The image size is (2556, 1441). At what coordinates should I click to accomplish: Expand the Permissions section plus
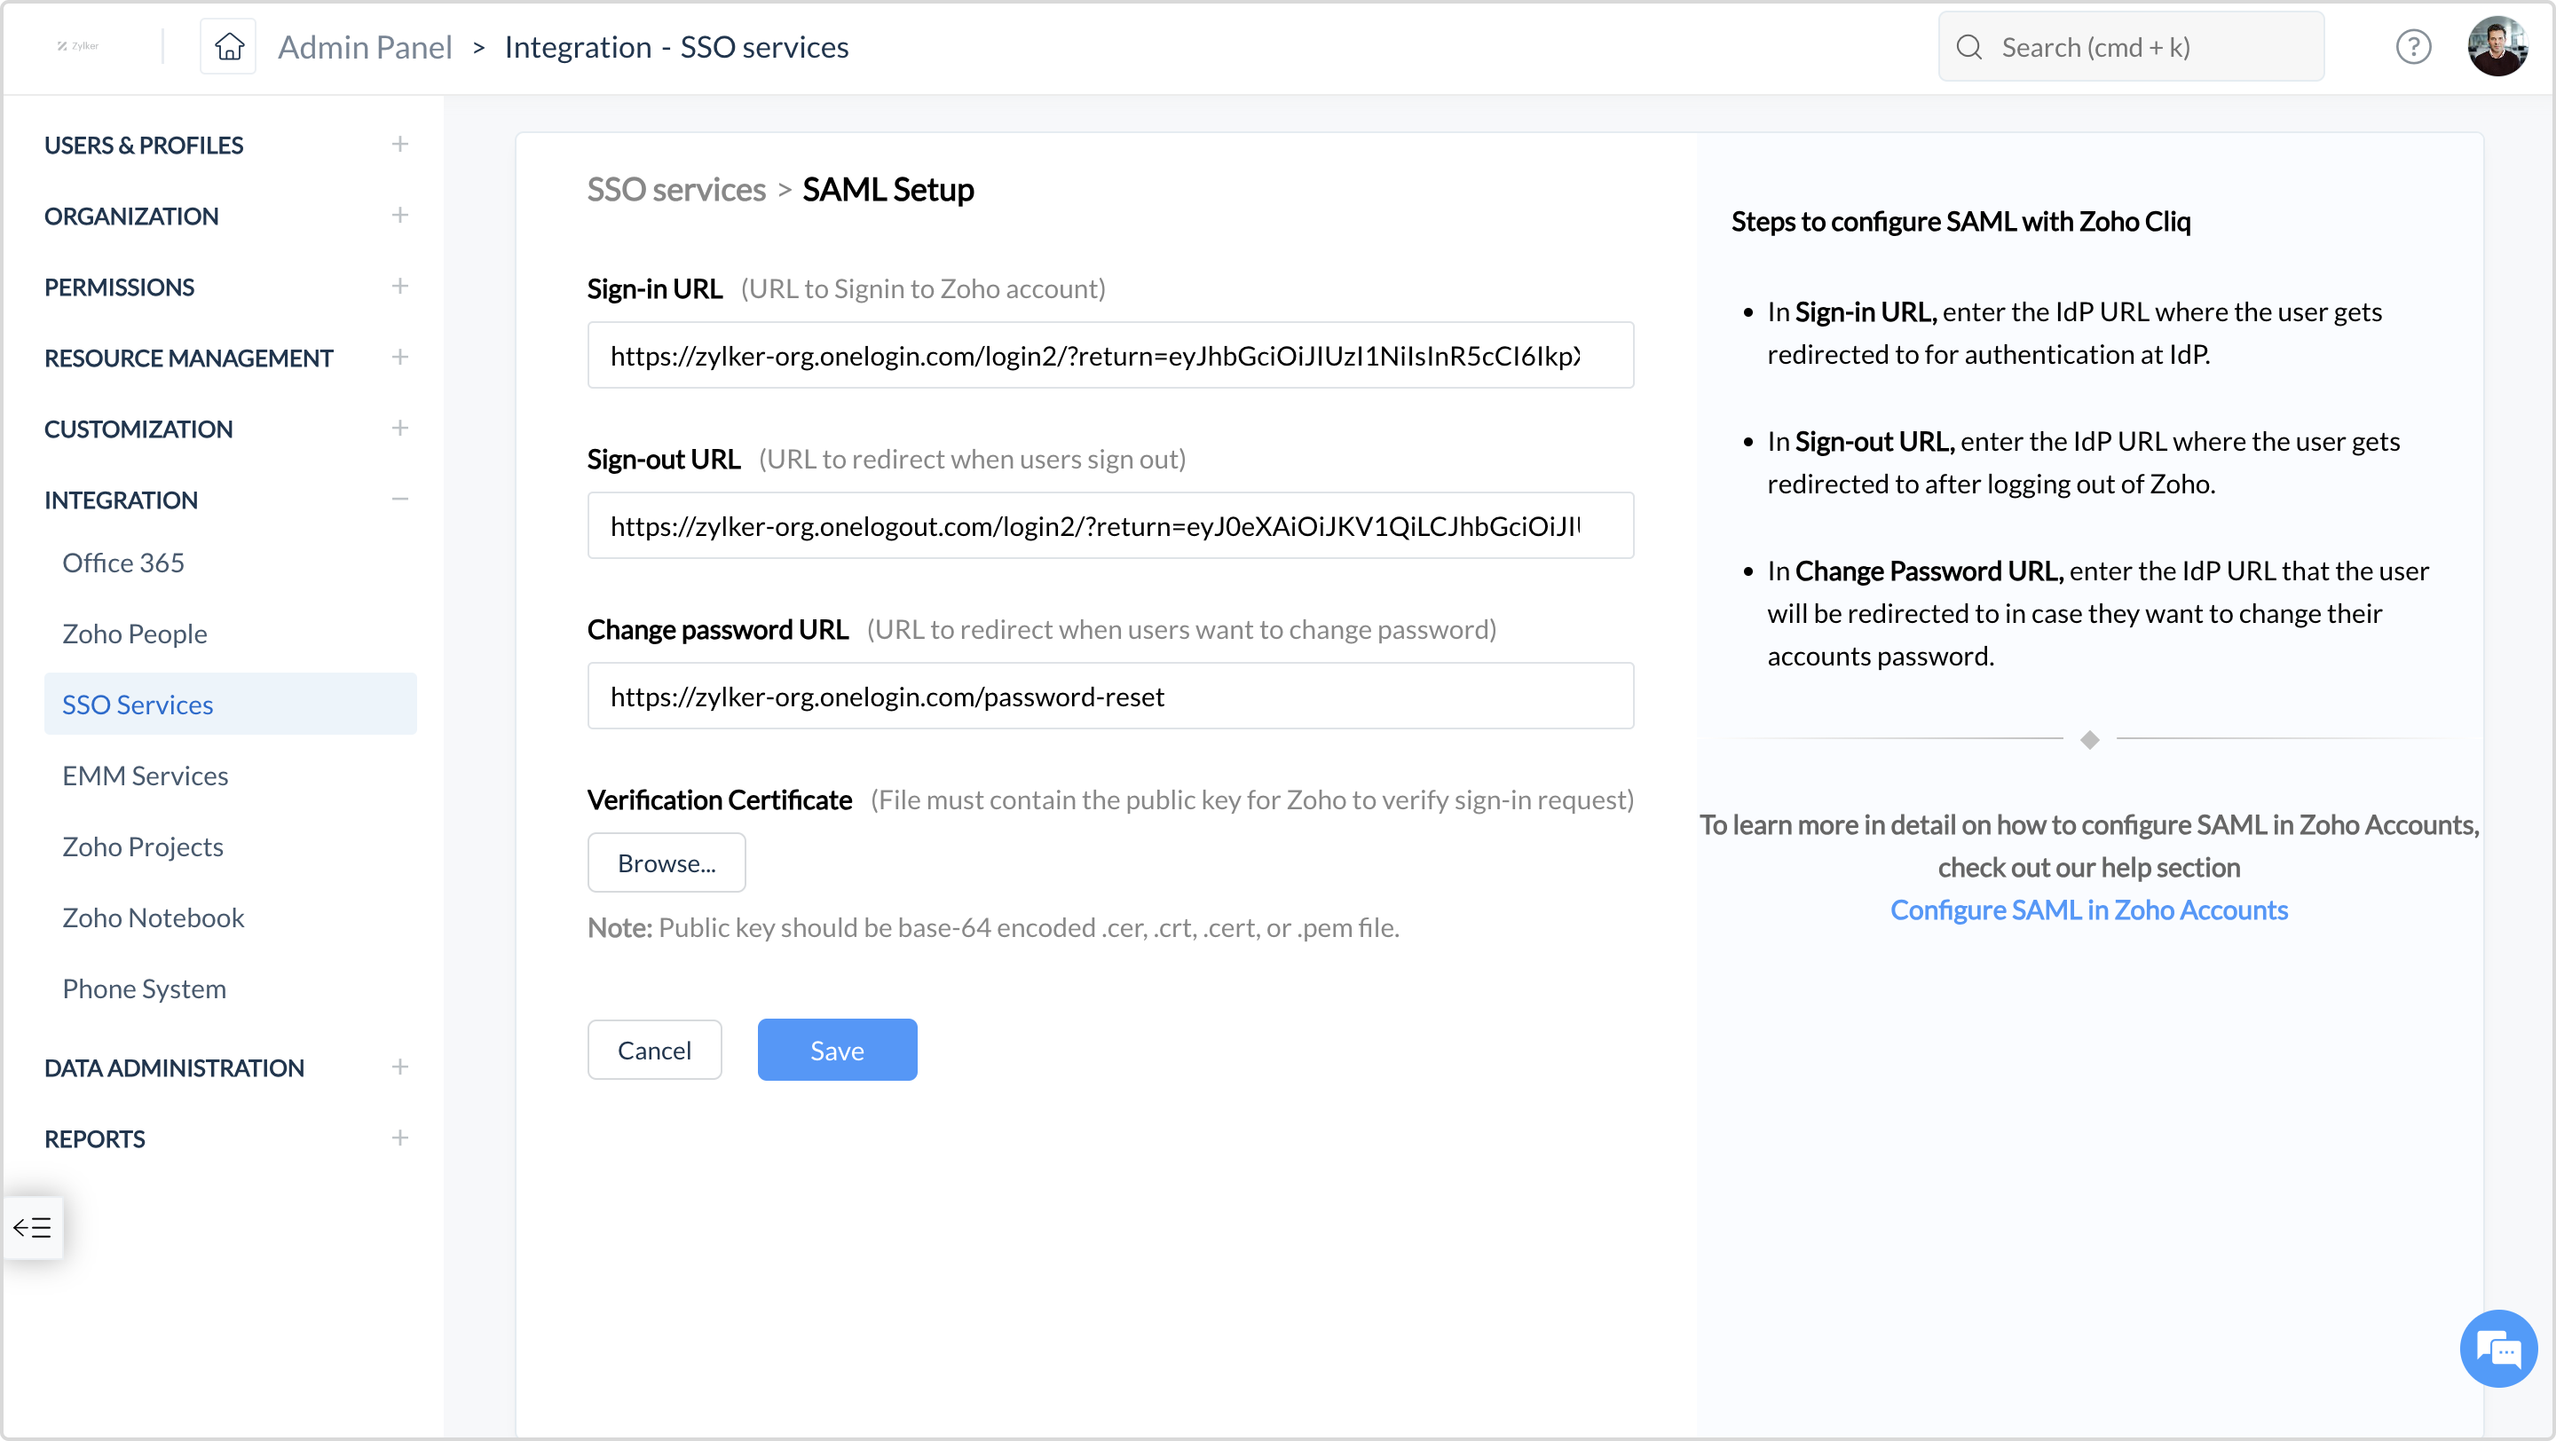coord(400,287)
